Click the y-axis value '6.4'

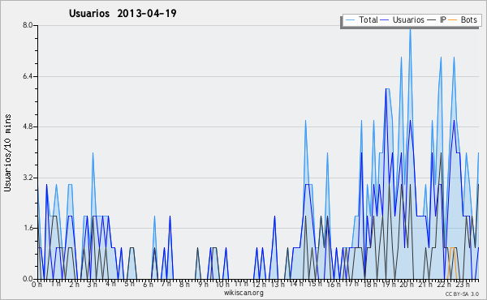(x=28, y=76)
